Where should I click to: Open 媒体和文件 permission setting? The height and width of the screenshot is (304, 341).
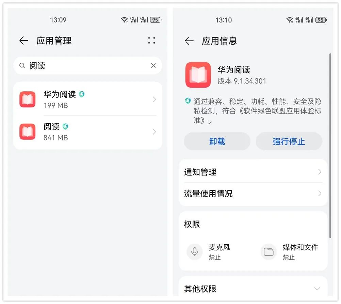click(290, 252)
